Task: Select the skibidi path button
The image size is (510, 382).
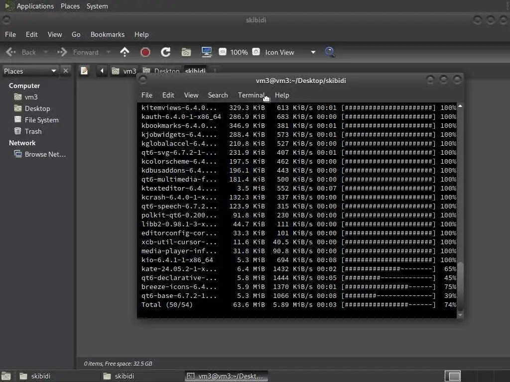Action: click(x=195, y=71)
